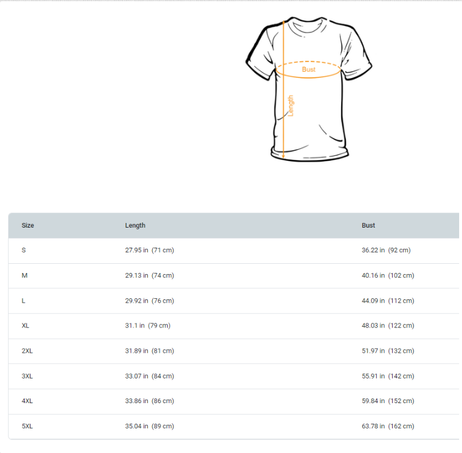Click the M size row label
This screenshot has height=453, width=462.
pos(25,275)
